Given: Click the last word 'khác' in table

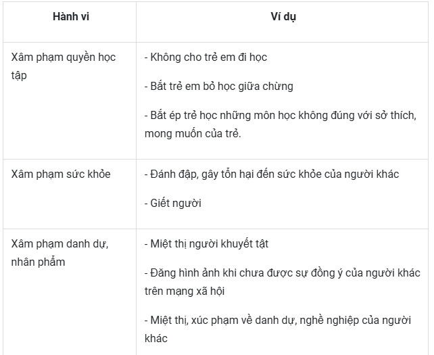Looking at the screenshot, I should coord(156,338).
